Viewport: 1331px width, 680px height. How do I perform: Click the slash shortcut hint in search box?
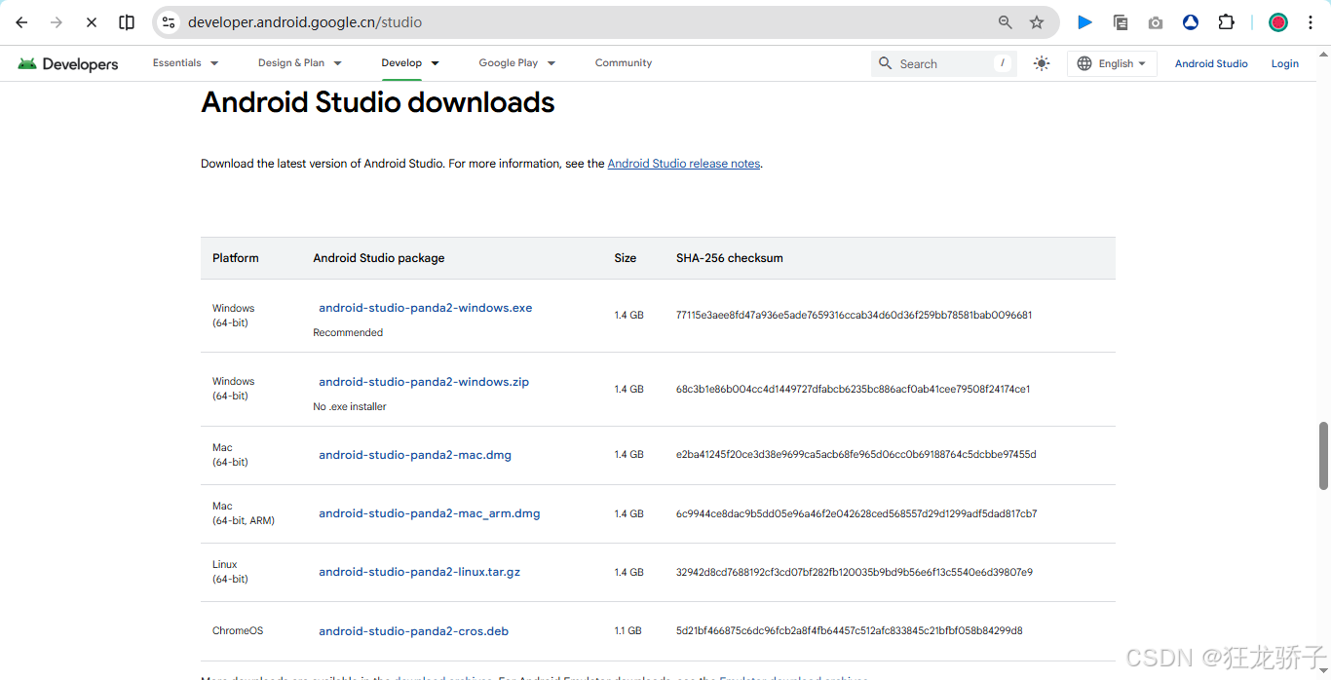[1003, 63]
